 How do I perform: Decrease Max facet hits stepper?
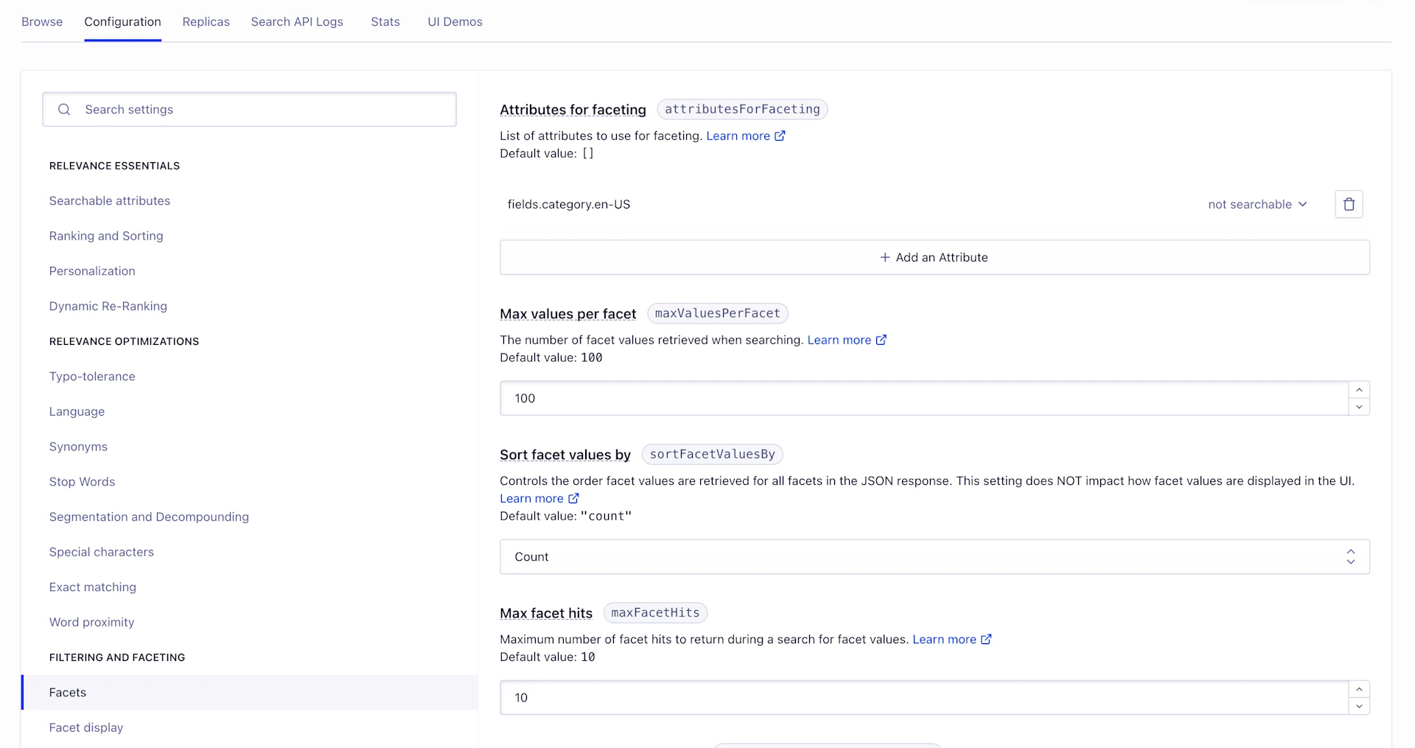[1359, 706]
